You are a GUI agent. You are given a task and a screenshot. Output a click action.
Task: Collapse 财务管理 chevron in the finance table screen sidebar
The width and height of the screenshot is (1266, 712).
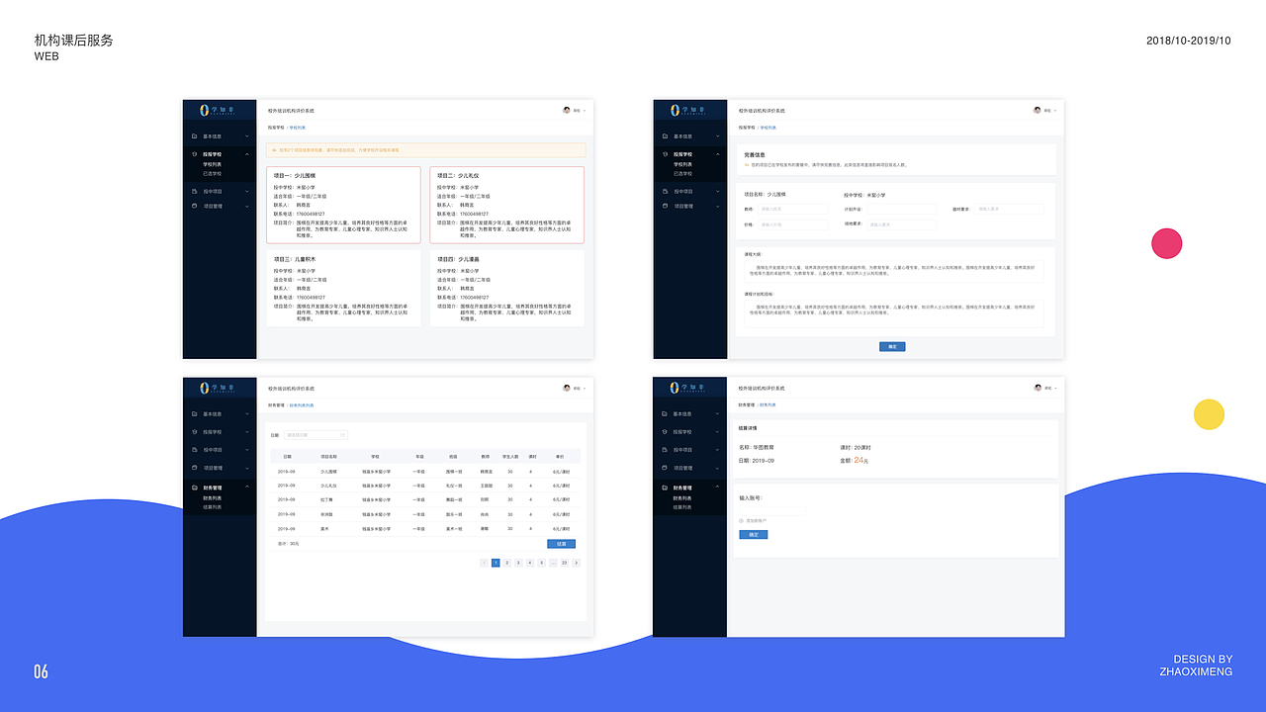247,487
